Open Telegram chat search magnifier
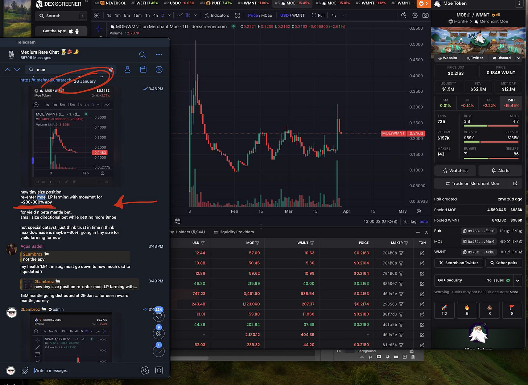 [x=142, y=55]
